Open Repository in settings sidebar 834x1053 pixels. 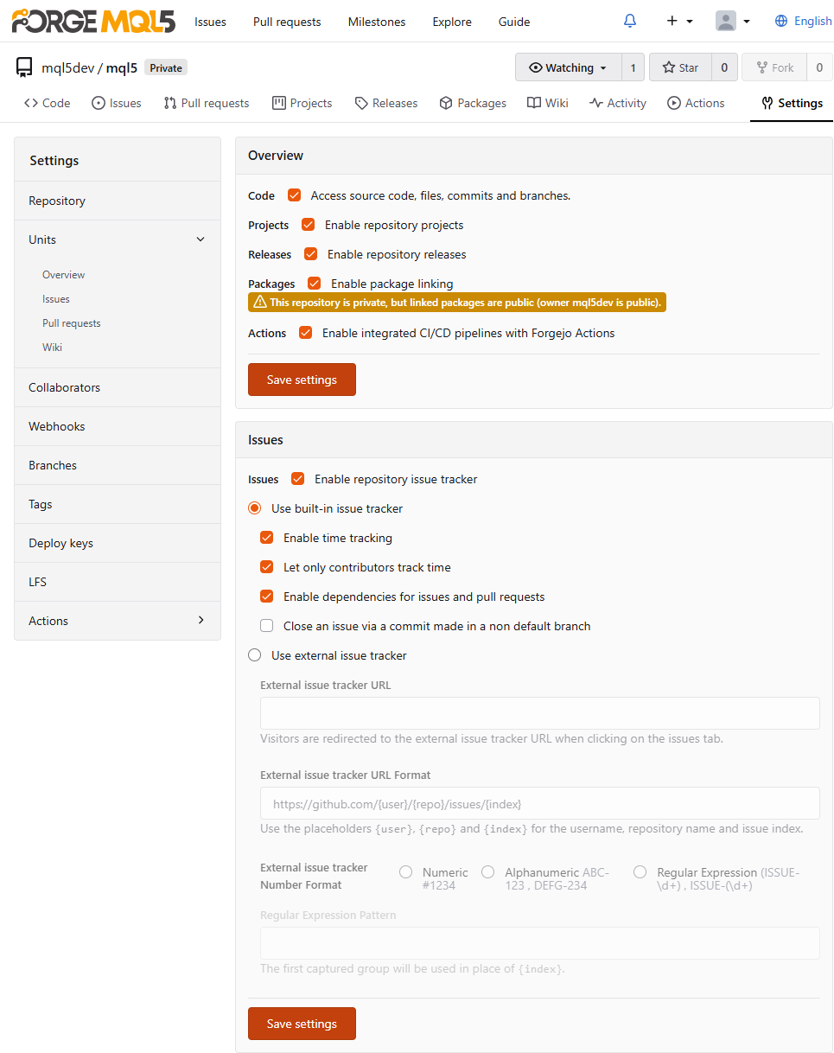(118, 201)
